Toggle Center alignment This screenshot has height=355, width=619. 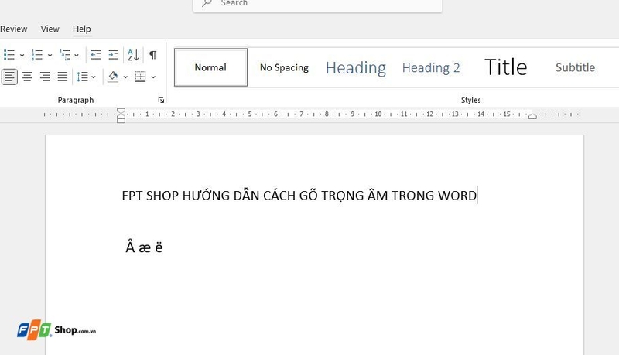[27, 77]
